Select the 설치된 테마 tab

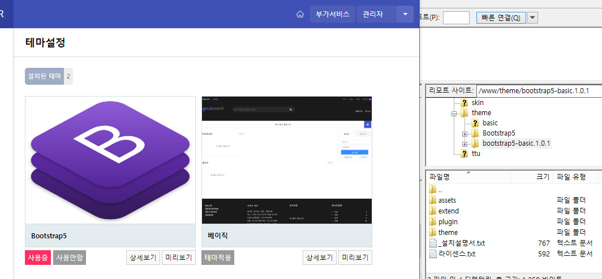[x=45, y=76]
